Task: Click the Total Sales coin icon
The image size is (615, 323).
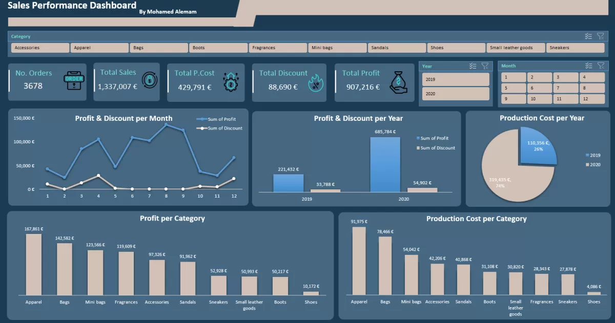Action: [149, 81]
